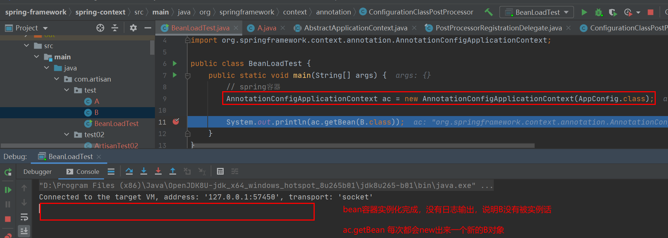This screenshot has height=238, width=668.
Task: Close the A.java tab
Action: (283, 28)
